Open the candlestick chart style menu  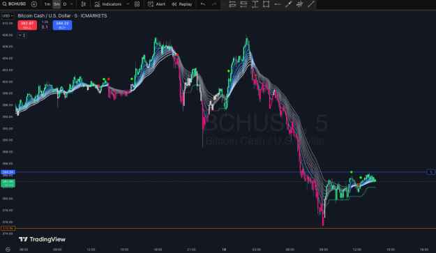click(x=84, y=4)
